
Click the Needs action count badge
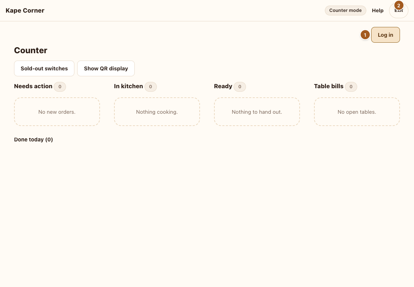(60, 87)
